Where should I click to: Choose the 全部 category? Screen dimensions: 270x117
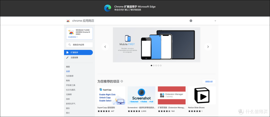[x=68, y=71]
